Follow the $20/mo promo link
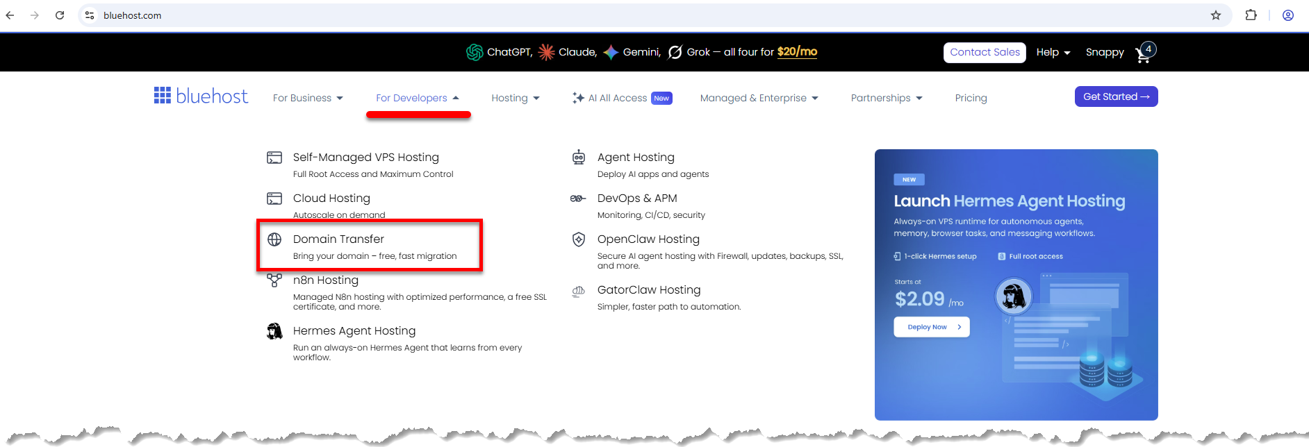 click(x=797, y=52)
